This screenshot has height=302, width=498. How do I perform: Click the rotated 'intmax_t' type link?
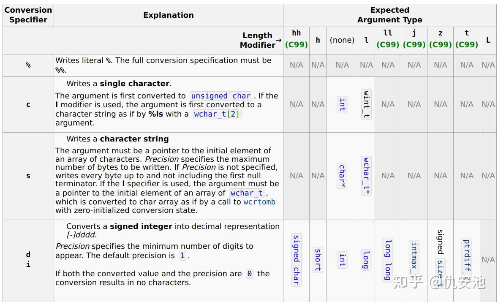(x=414, y=260)
